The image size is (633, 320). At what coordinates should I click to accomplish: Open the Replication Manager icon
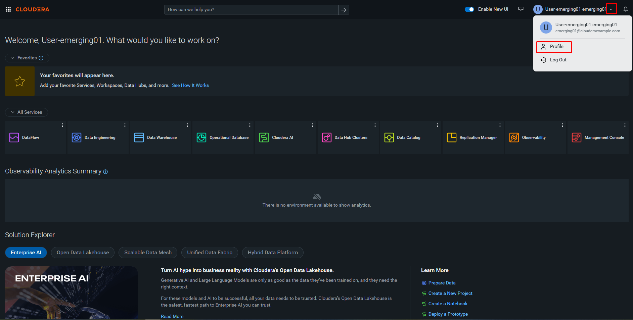pyautogui.click(x=452, y=138)
